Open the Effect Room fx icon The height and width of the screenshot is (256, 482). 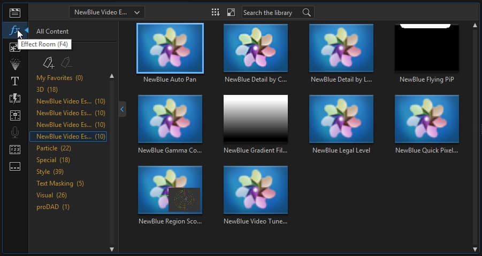[14, 30]
